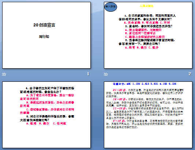This screenshot has width=195, height=150.
Task: Select the slide 2 thumbnail with quiz questions
Action: coord(148,35)
